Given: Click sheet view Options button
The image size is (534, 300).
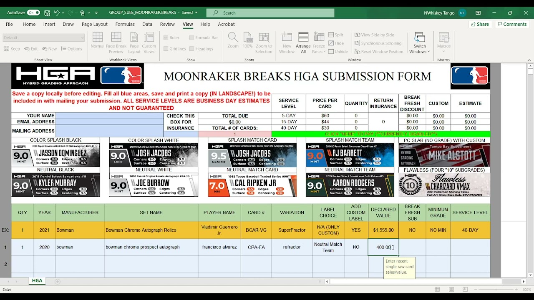Looking at the screenshot, I should point(71,49).
